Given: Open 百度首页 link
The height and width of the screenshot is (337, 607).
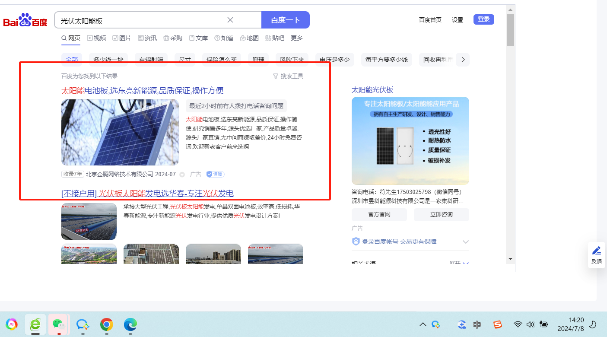Looking at the screenshot, I should click(430, 20).
